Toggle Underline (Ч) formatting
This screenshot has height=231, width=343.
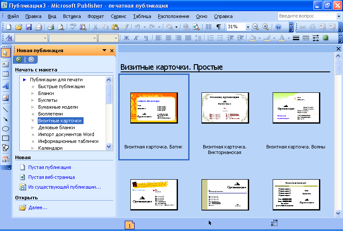click(146, 38)
